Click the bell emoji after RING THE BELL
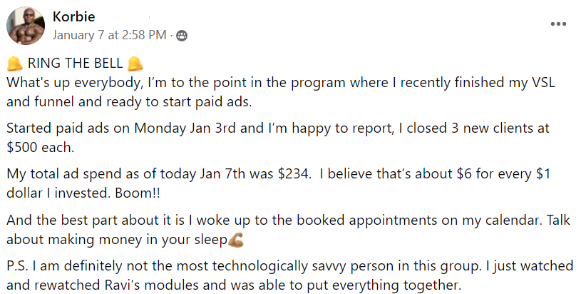The image size is (586, 294). [x=135, y=64]
